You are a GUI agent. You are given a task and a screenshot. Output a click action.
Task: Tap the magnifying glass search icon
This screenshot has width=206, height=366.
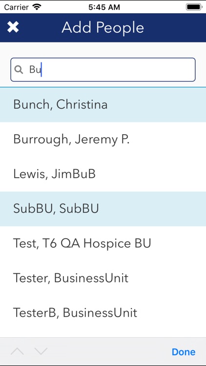[x=19, y=70]
